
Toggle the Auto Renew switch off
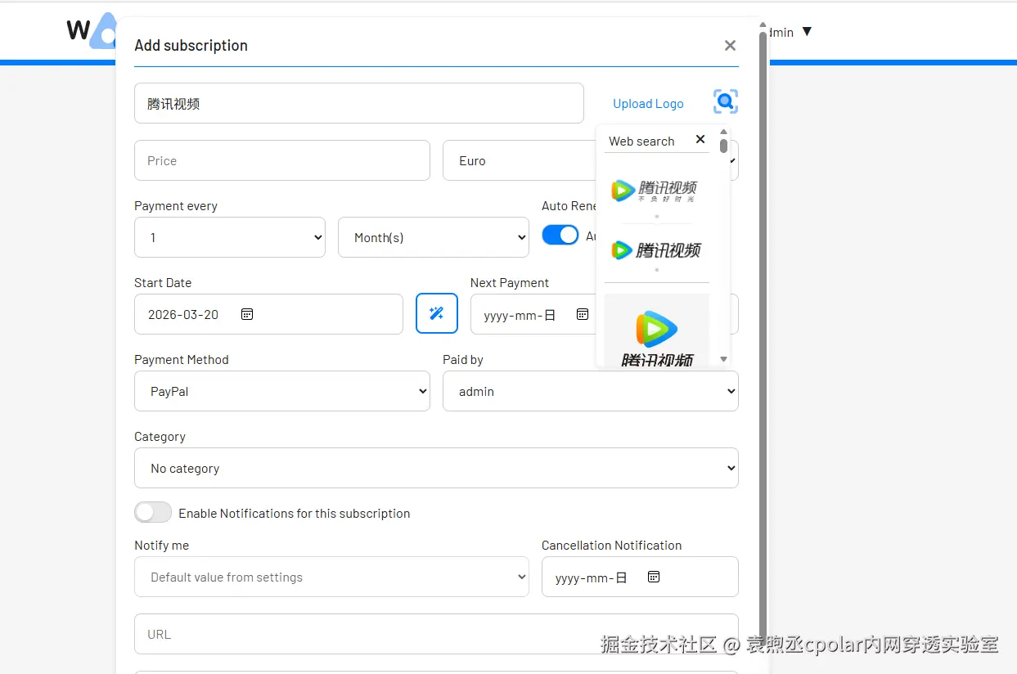point(560,235)
